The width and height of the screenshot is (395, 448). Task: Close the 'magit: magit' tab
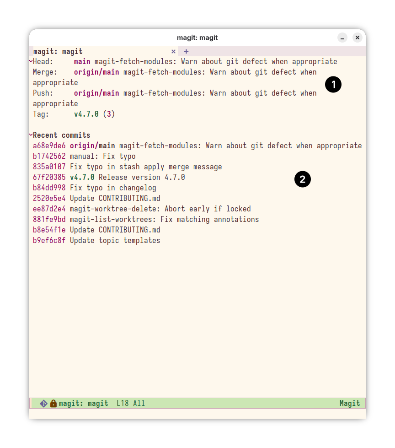point(173,51)
